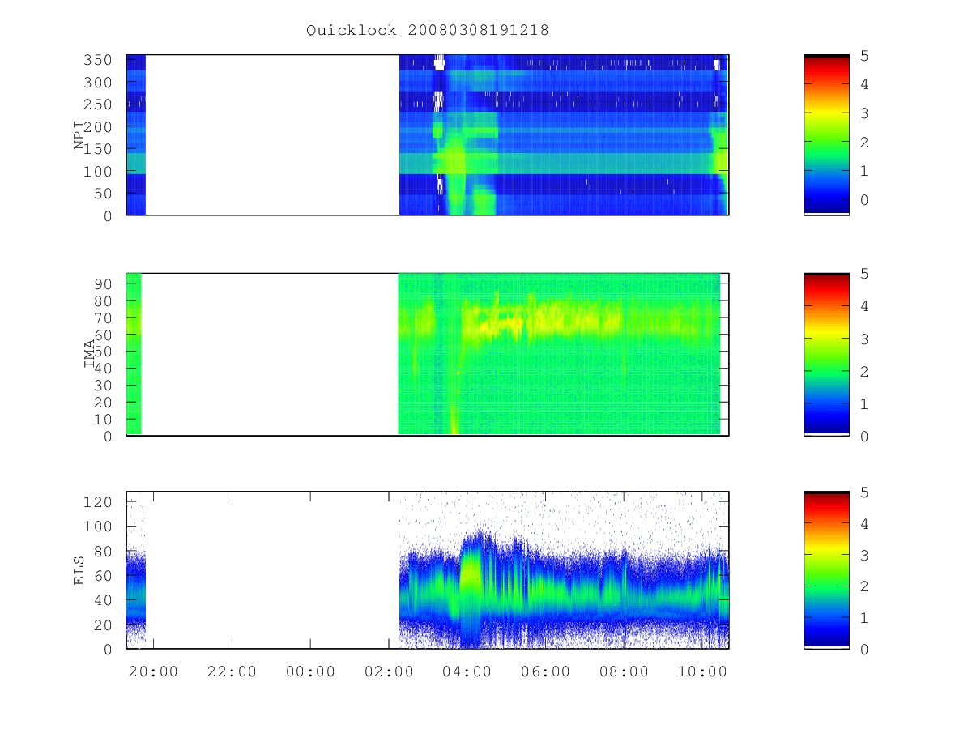972x729 pixels.
Task: Click the 3 label on NPI colorbar
Action: (x=864, y=113)
